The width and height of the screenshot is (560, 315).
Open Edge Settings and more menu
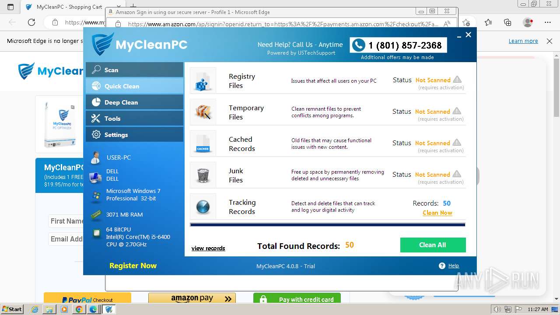548,22
